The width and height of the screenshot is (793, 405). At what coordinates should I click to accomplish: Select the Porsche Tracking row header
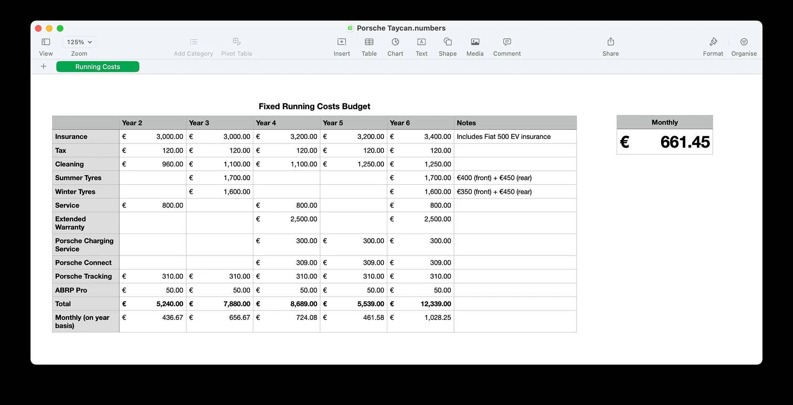[86, 276]
